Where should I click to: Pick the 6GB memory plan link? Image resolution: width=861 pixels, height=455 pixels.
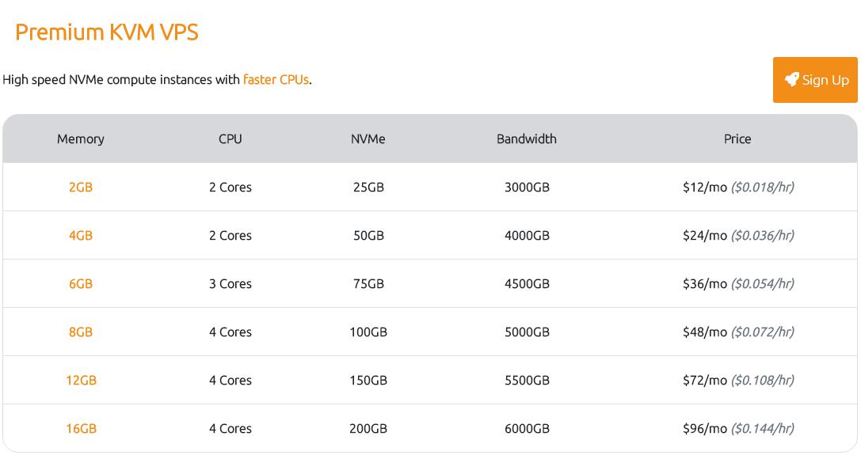coord(81,284)
